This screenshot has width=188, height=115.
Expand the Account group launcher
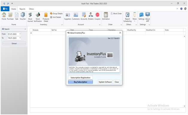(x=100, y=25)
